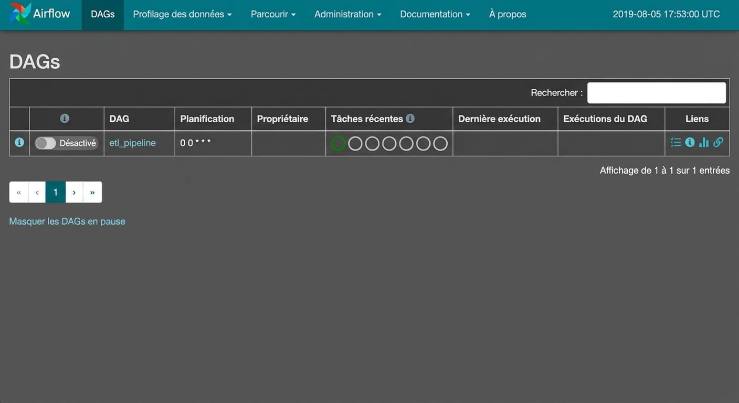Click the chain link icon for etl_pipeline
The image size is (739, 403).
pos(718,142)
